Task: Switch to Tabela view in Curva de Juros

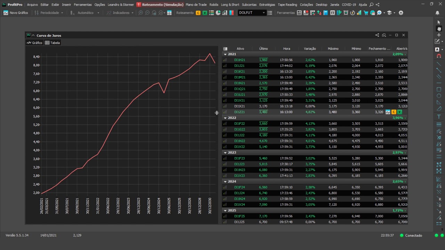Action: pos(52,43)
